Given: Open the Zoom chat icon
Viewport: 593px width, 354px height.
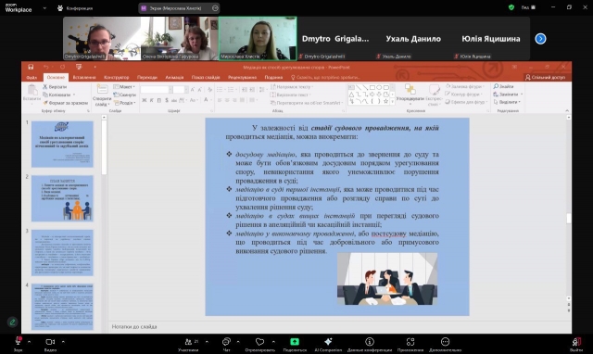Looking at the screenshot, I should (x=226, y=342).
